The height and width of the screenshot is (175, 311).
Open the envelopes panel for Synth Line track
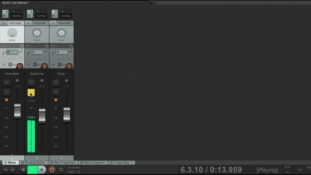click(x=28, y=23)
